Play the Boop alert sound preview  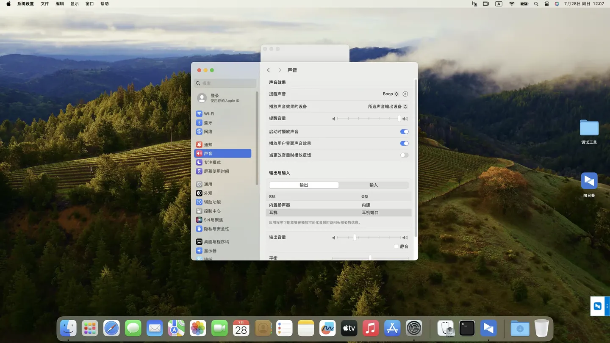coord(405,94)
